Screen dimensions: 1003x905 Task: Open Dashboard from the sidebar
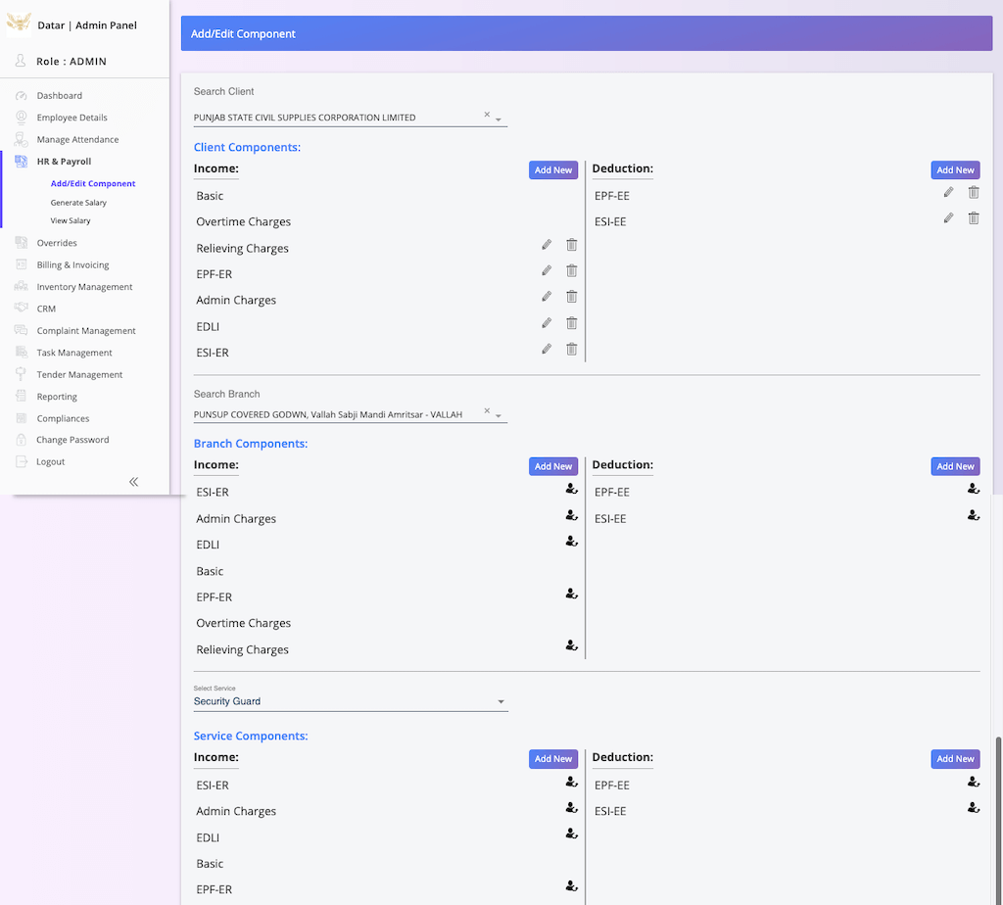pyautogui.click(x=60, y=96)
